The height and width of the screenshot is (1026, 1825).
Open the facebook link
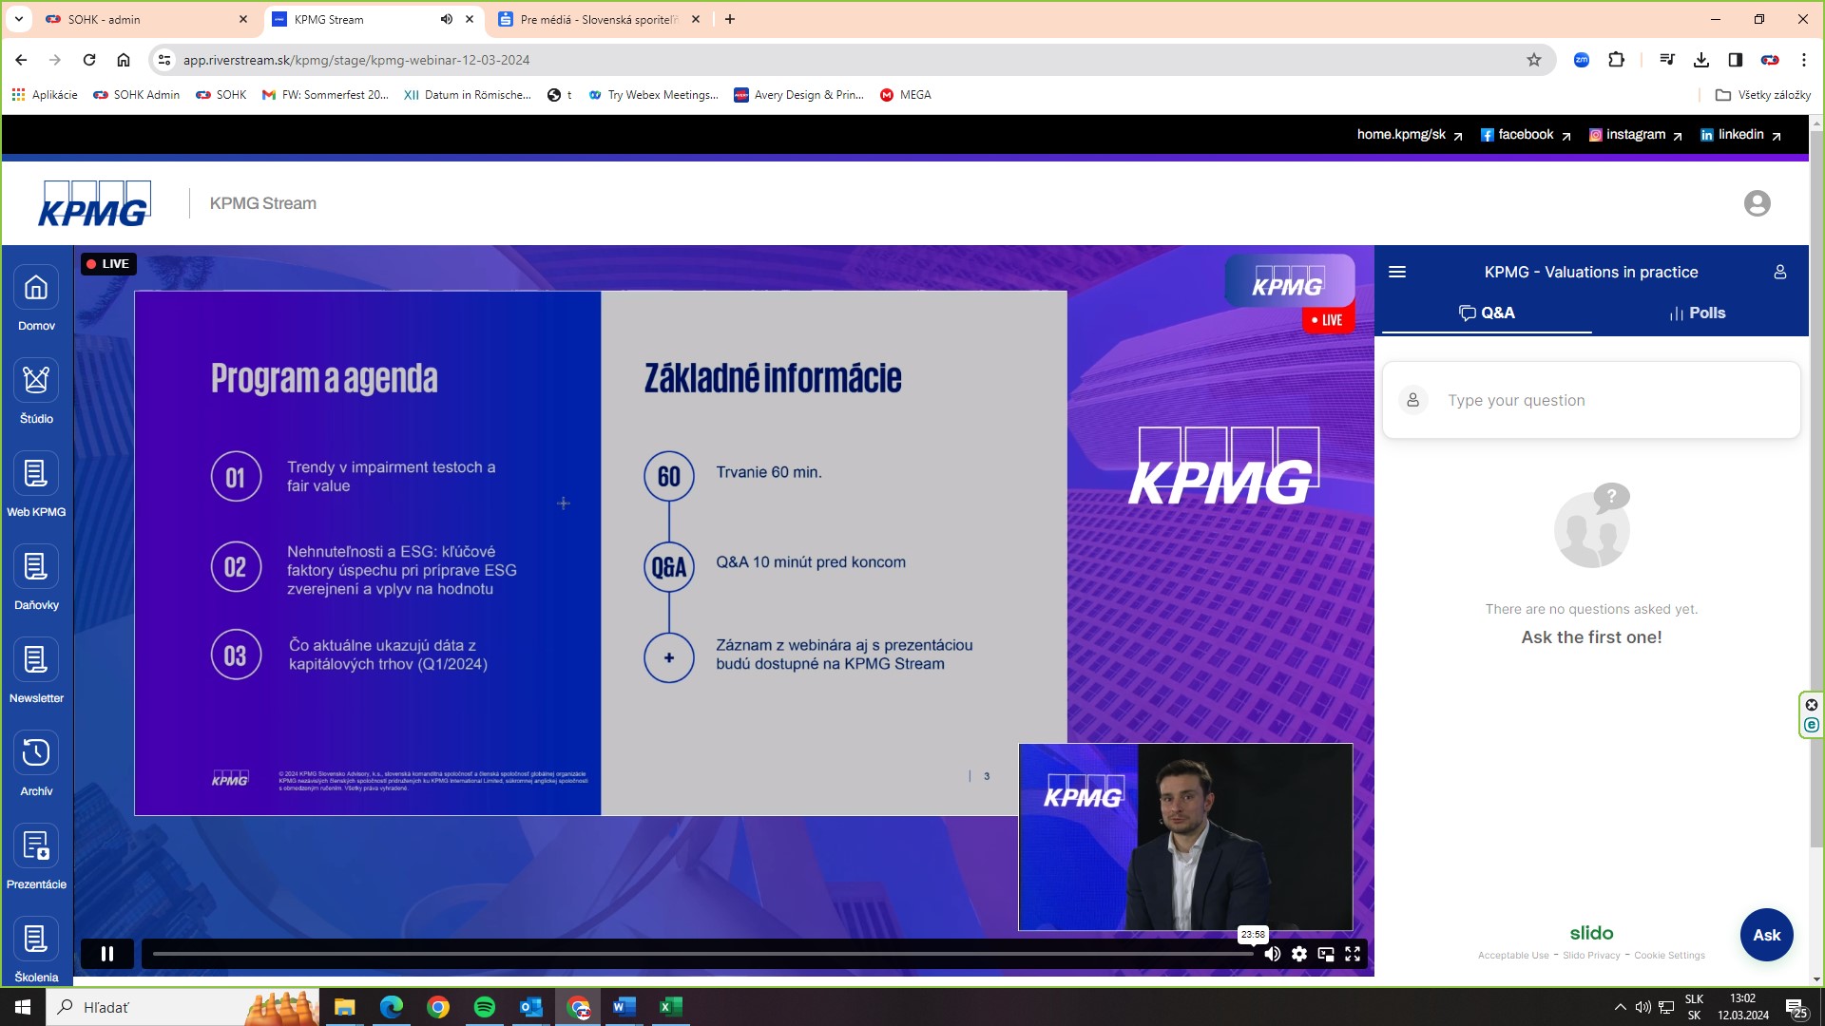[1526, 135]
